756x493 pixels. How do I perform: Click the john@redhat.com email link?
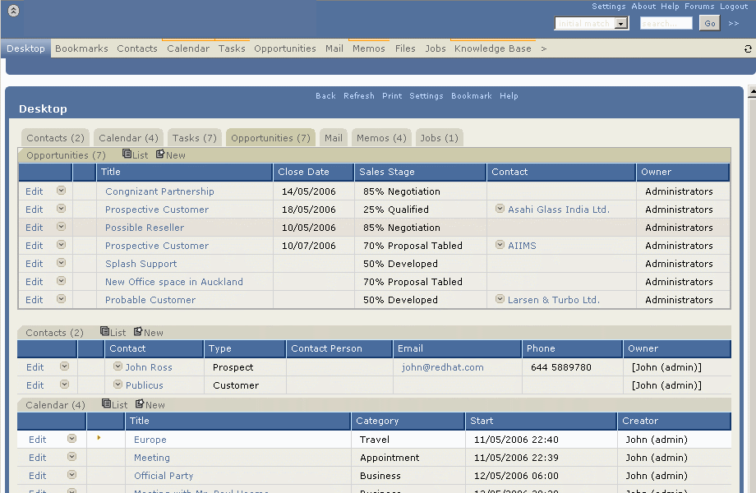click(x=443, y=367)
